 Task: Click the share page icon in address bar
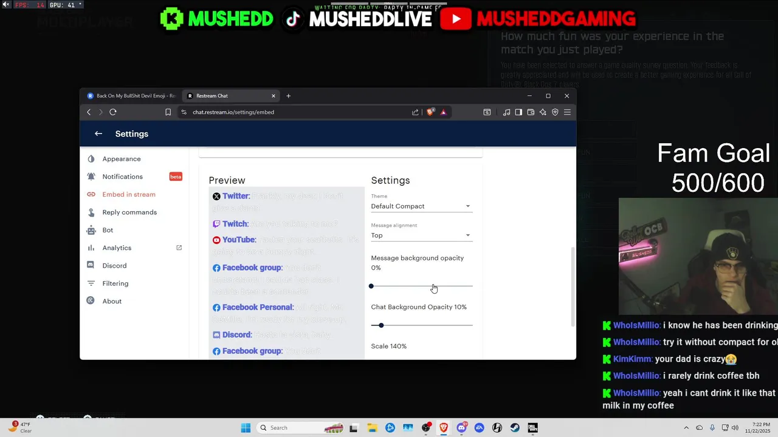click(415, 112)
